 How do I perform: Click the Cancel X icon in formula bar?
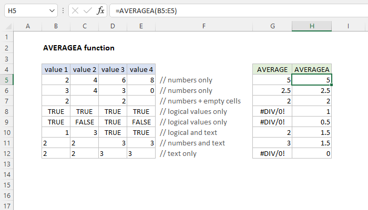(75, 10)
